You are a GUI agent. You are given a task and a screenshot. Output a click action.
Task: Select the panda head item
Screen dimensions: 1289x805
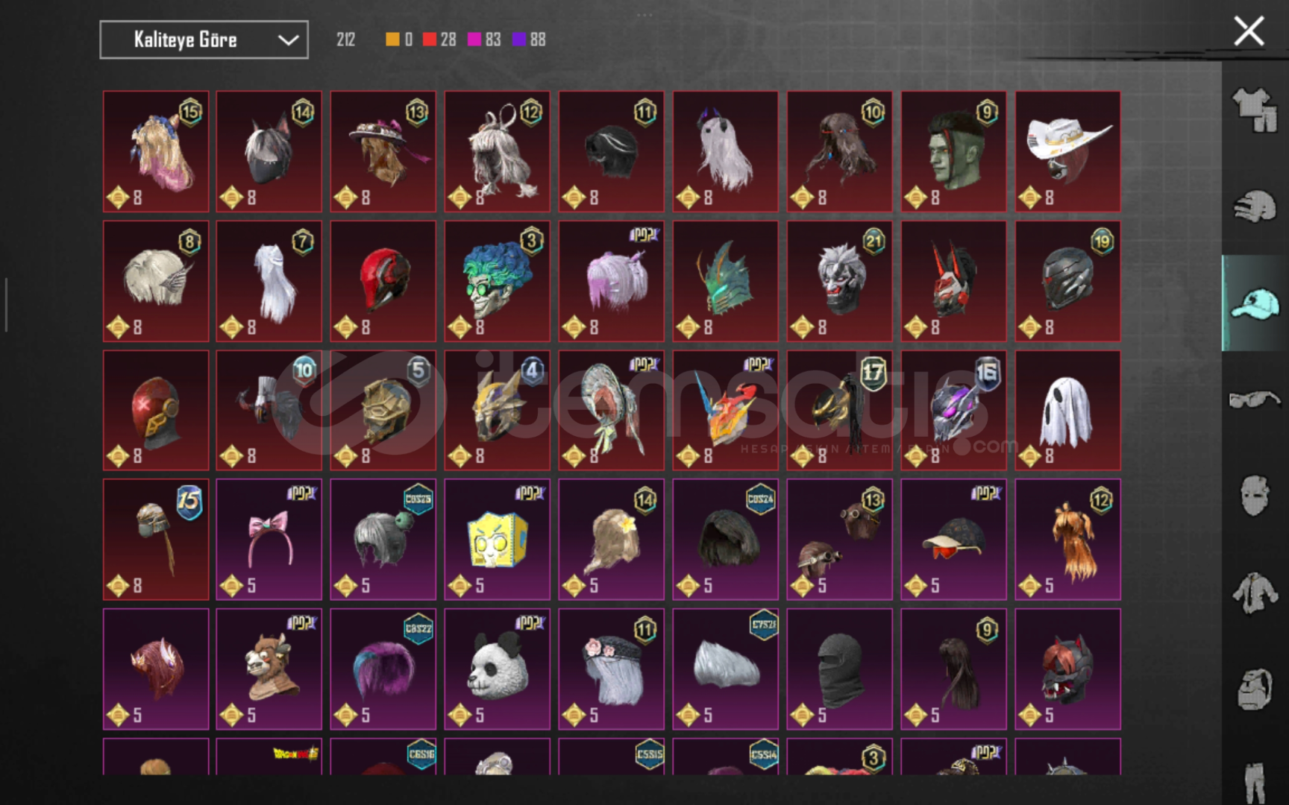pyautogui.click(x=497, y=669)
